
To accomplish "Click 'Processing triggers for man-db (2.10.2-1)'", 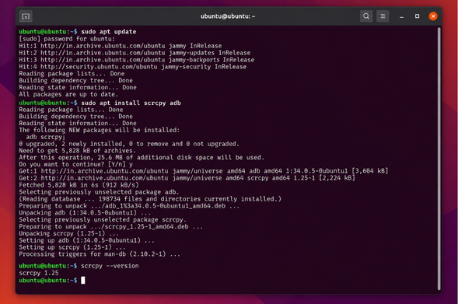I will 100,254.
